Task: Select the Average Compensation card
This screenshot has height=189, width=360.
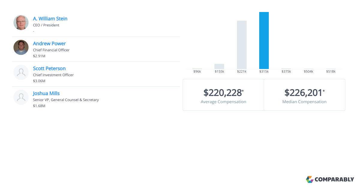Action: 223,95
